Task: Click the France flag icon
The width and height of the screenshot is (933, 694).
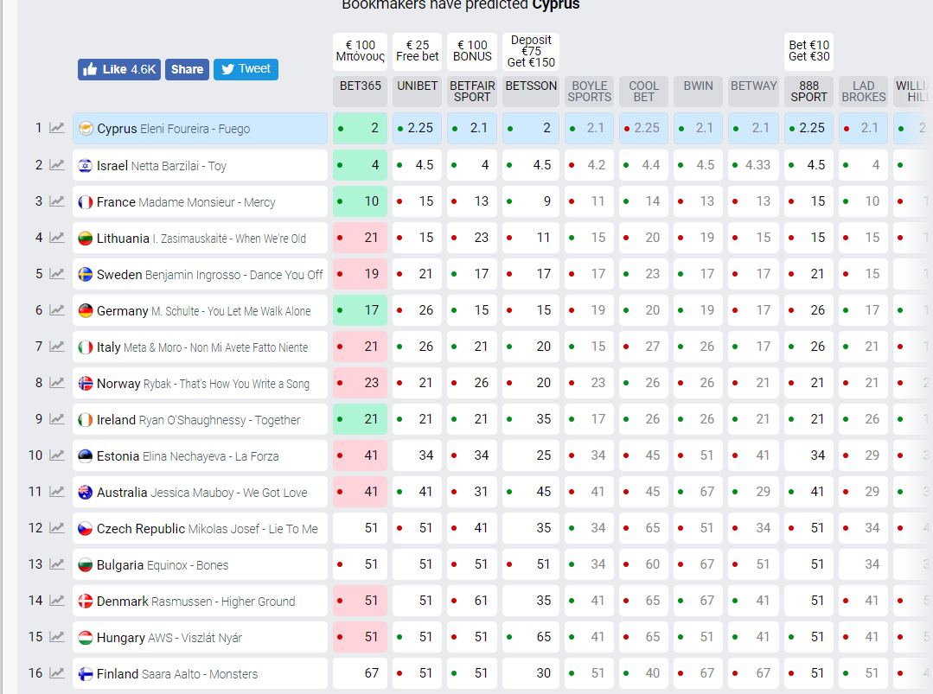Action: tap(86, 202)
